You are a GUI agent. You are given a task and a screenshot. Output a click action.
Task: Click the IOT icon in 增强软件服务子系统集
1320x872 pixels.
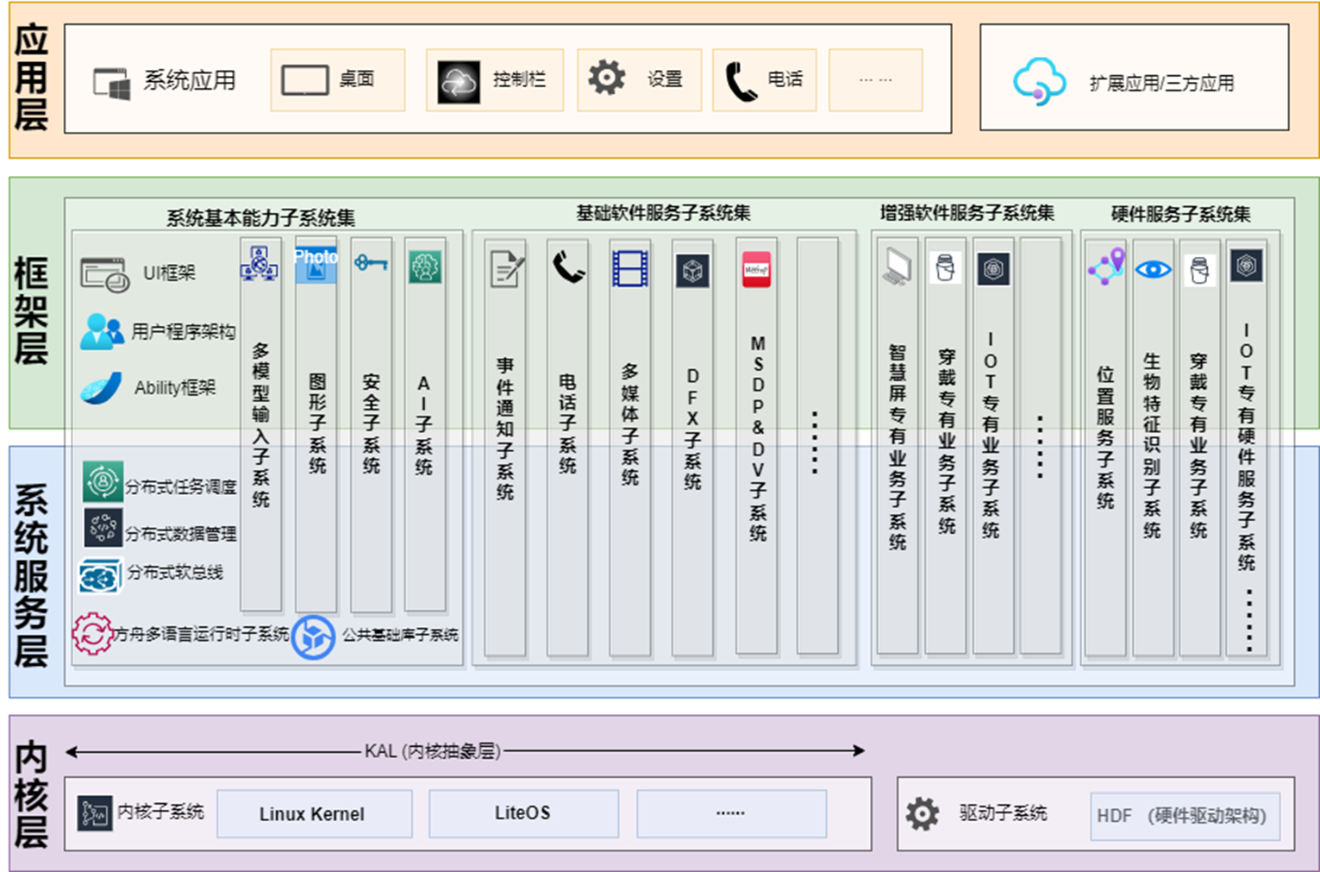point(993,268)
